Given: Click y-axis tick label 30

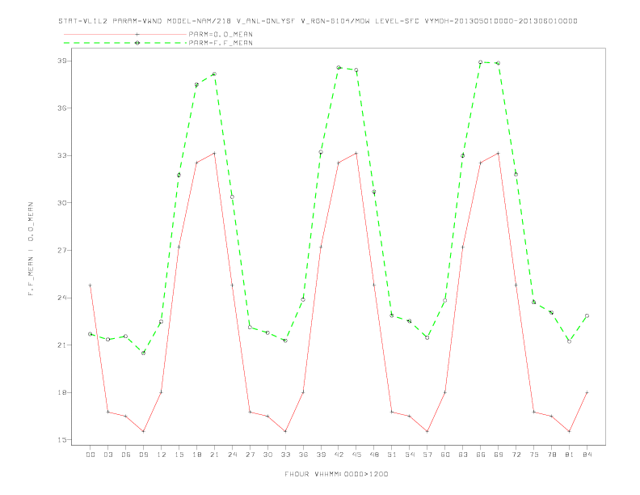Looking at the screenshot, I should (x=62, y=203).
